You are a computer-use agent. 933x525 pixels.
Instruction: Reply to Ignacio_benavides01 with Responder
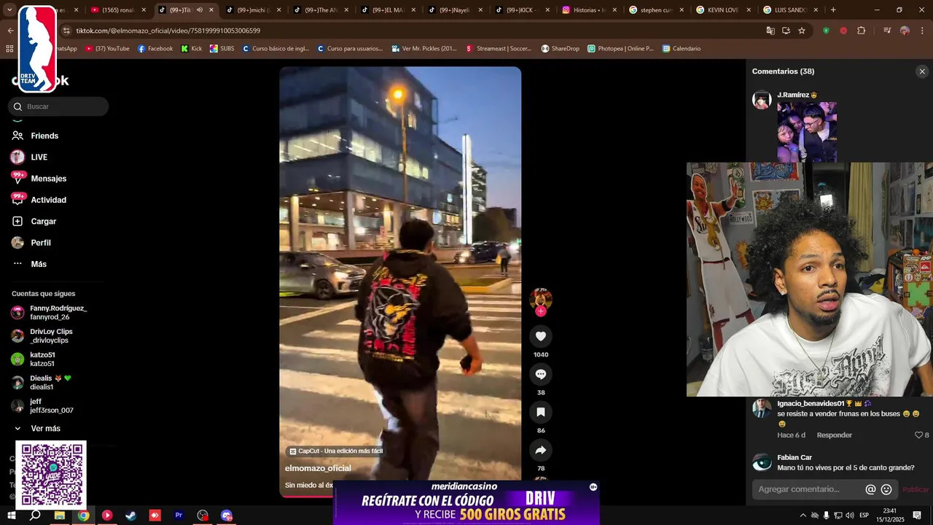pyautogui.click(x=834, y=435)
